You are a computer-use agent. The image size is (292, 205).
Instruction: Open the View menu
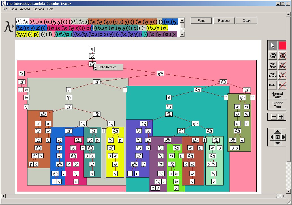coord(14,9)
